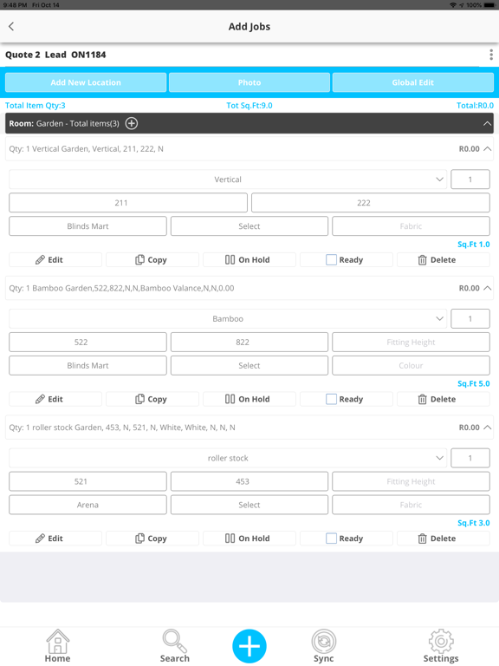499x666 pixels.
Task: Tap the blue plus add button
Action: (249, 646)
